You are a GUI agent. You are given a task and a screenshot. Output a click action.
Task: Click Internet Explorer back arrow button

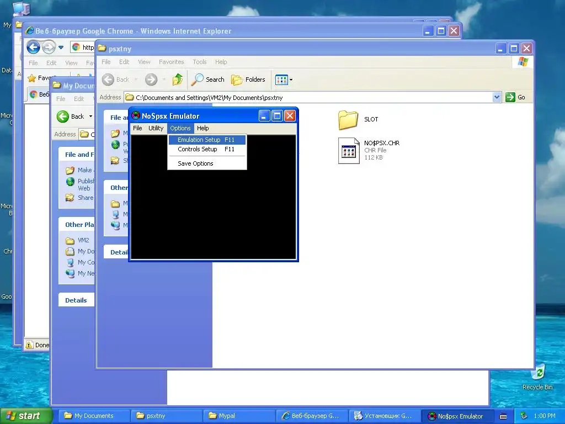[x=33, y=47]
